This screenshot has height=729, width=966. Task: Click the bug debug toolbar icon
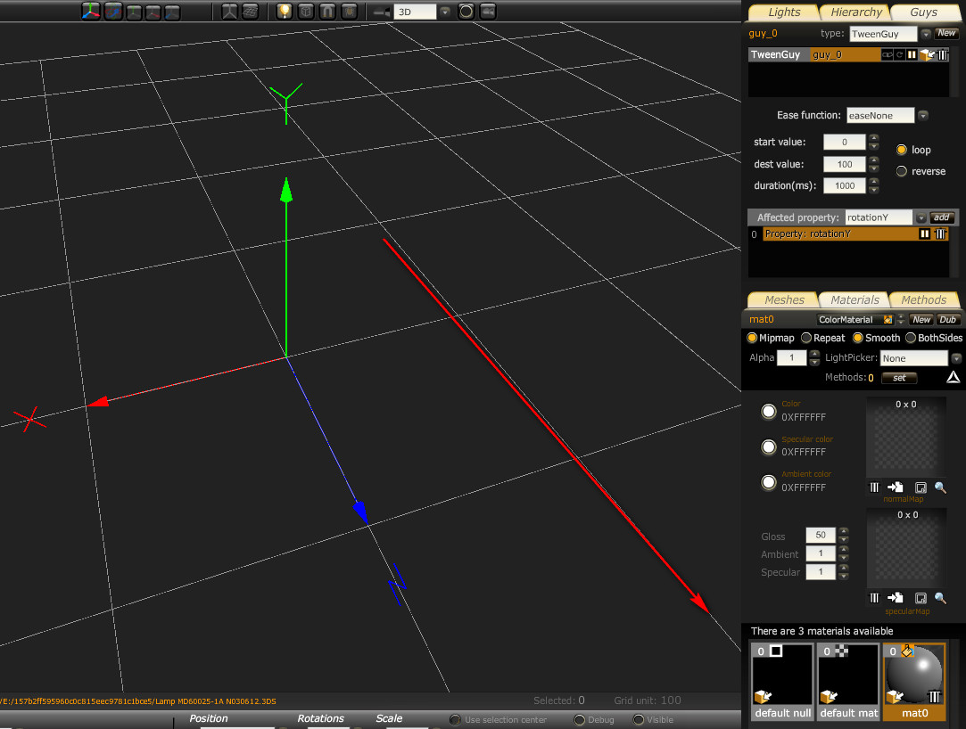tap(349, 12)
